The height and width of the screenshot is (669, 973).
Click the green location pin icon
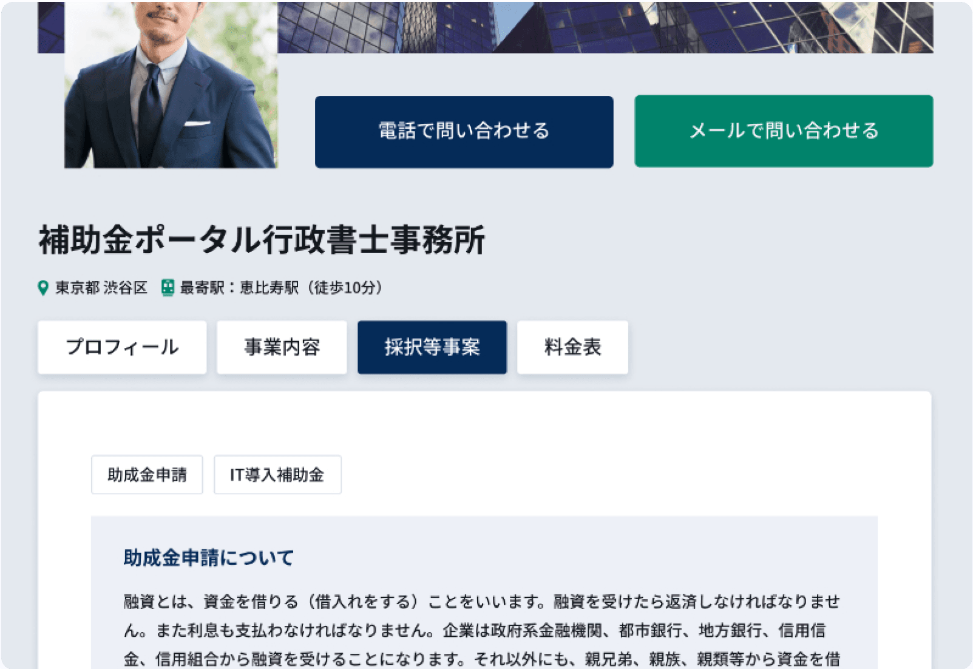point(43,288)
